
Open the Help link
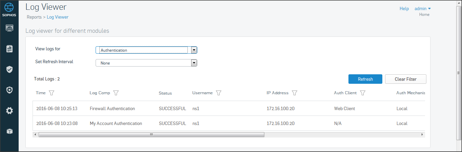pyautogui.click(x=404, y=9)
